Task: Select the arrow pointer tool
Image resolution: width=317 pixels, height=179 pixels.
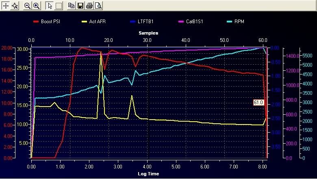Action: (x=50, y=6)
